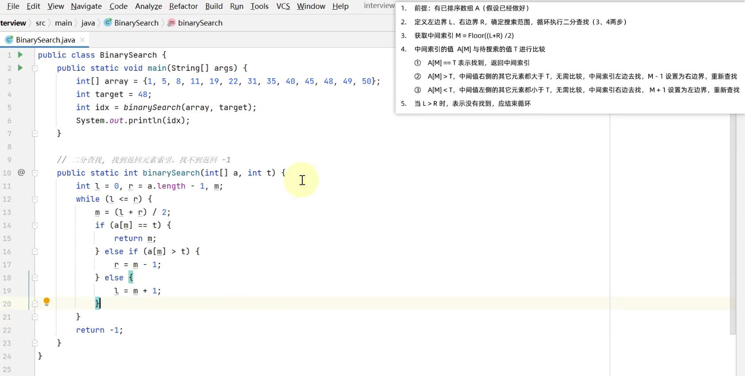The height and width of the screenshot is (376, 745).
Task: Click the run arrow beside main method
Action: (20, 68)
